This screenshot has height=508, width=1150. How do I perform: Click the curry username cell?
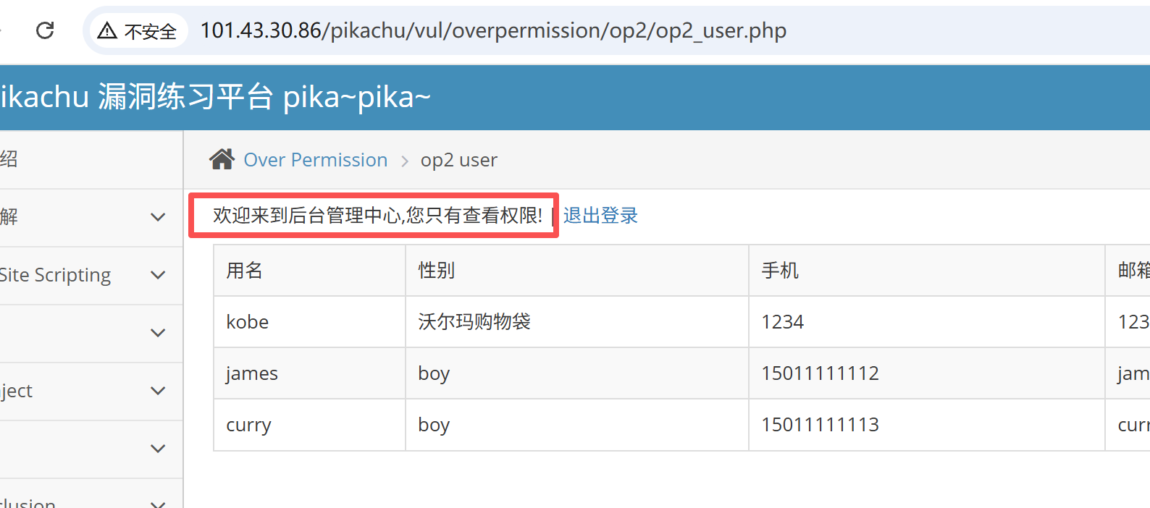click(x=309, y=425)
